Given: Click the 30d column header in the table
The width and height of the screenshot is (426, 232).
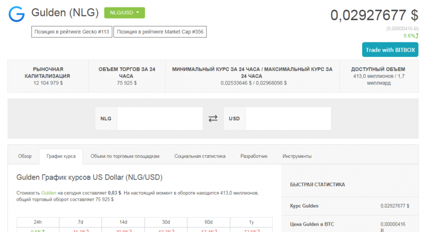Looking at the screenshot, I should click(166, 222).
